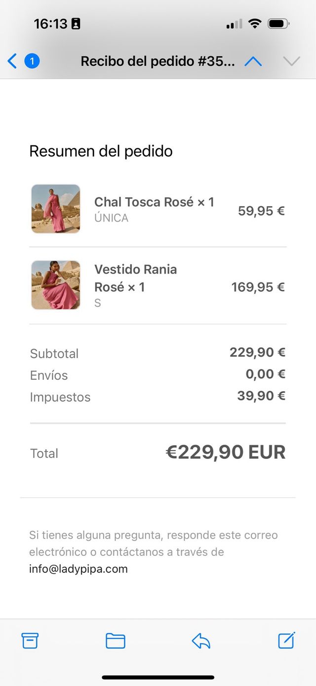
Task: Open Vestido Rania Rosé product image
Action: coord(56,285)
